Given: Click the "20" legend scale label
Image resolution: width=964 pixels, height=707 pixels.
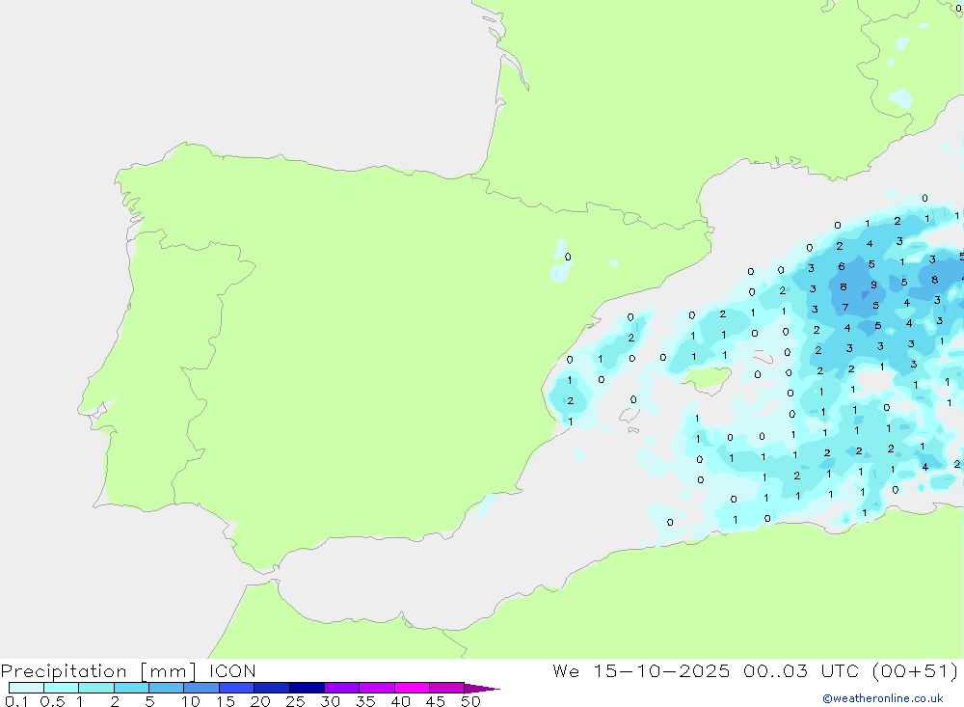Looking at the screenshot, I should [260, 701].
